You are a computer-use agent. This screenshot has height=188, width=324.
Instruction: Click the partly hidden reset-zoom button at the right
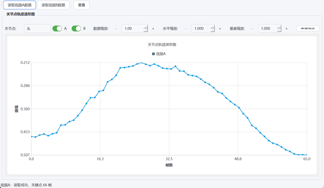click(x=308, y=28)
